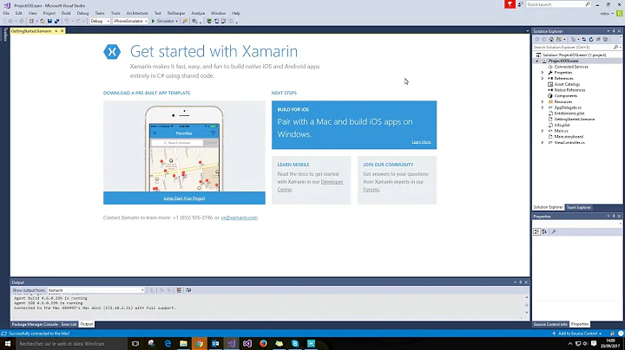Click the Find in Files toolbar icon

pyautogui.click(x=185, y=21)
